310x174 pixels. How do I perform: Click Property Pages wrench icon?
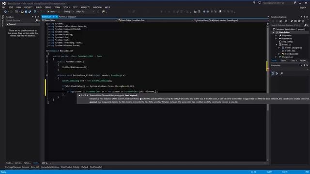pyautogui.click(x=281, y=73)
